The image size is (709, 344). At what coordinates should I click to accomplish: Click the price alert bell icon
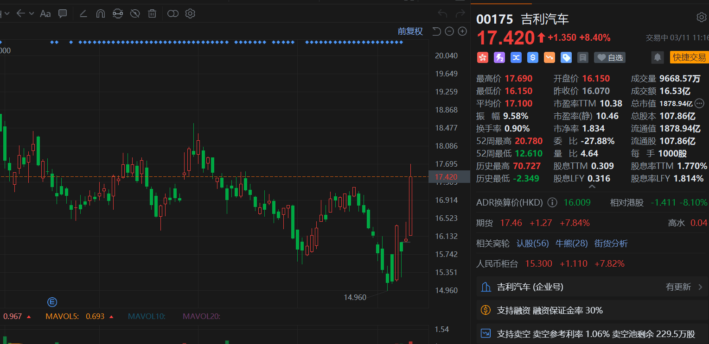(657, 57)
